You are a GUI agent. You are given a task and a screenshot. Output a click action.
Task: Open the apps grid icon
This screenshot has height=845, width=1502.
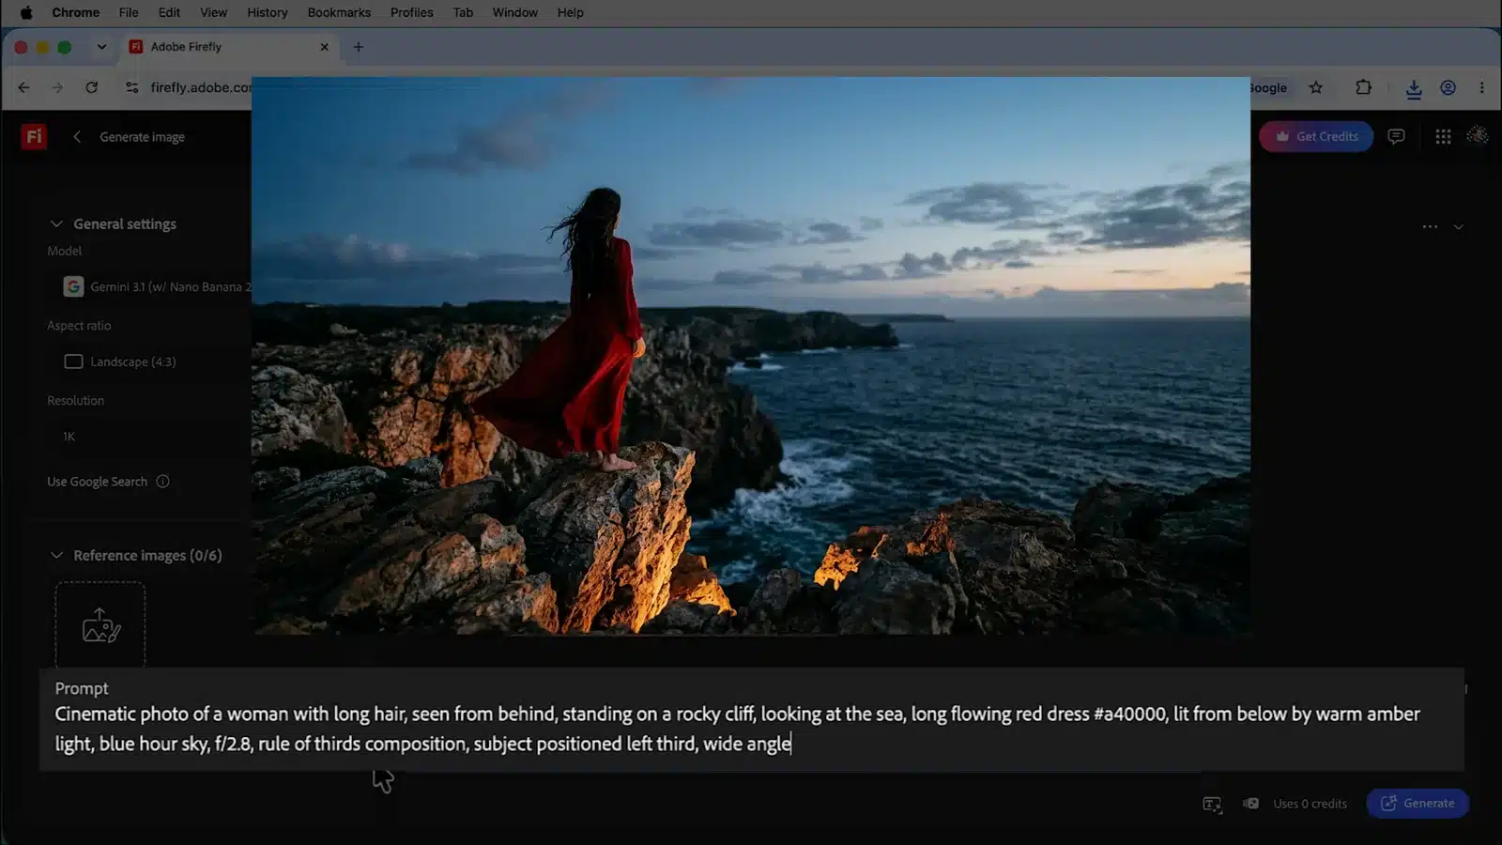point(1443,137)
